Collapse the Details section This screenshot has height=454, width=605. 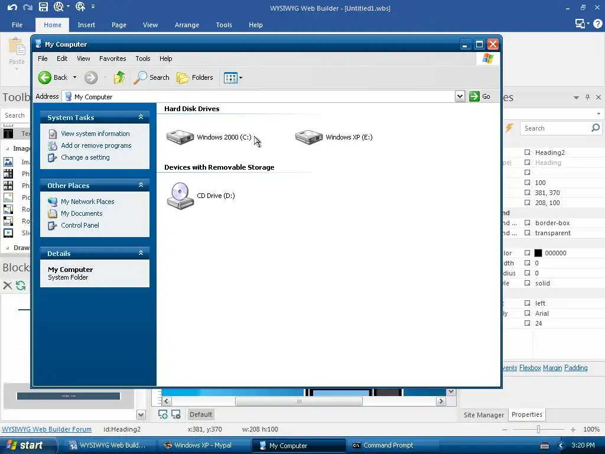point(141,253)
